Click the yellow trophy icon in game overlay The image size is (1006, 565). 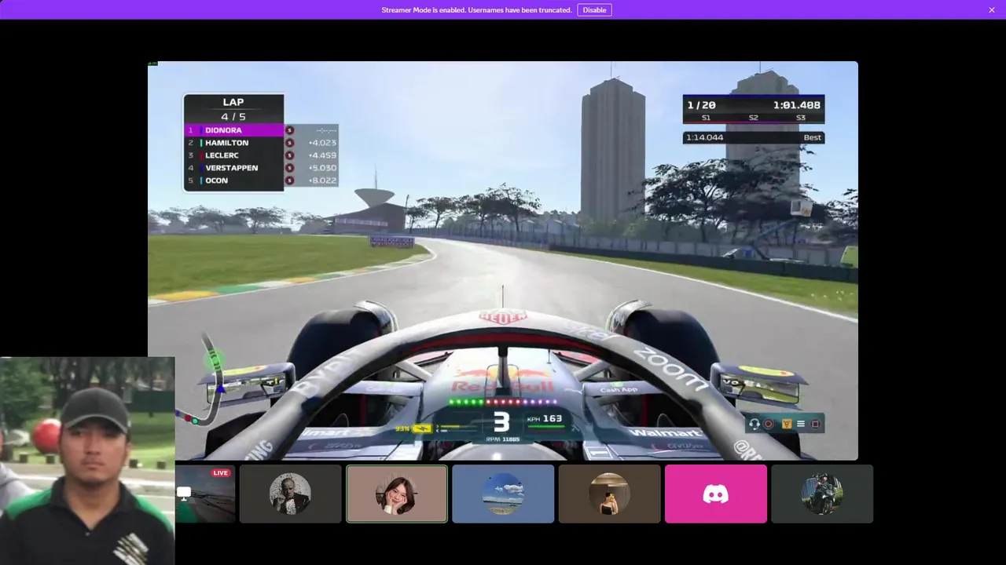coord(785,424)
